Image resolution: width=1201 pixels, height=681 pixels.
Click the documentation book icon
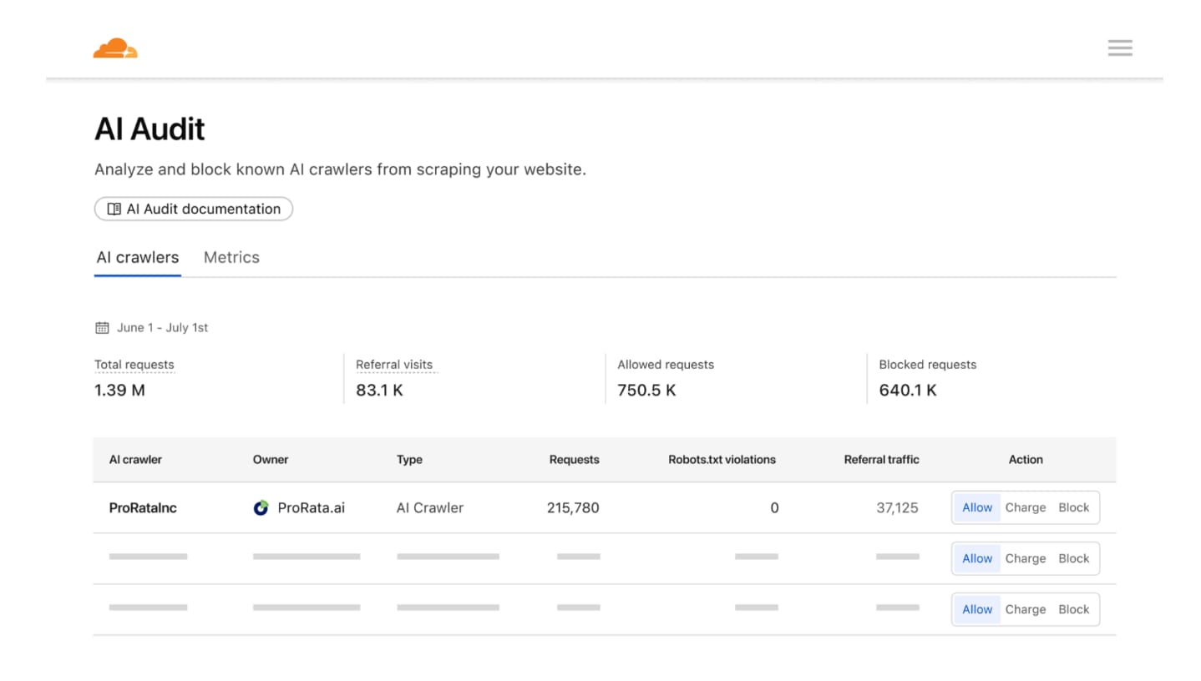[x=114, y=209]
